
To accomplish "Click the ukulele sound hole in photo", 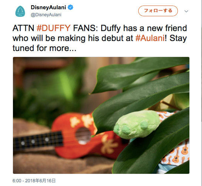I will point(83,136).
